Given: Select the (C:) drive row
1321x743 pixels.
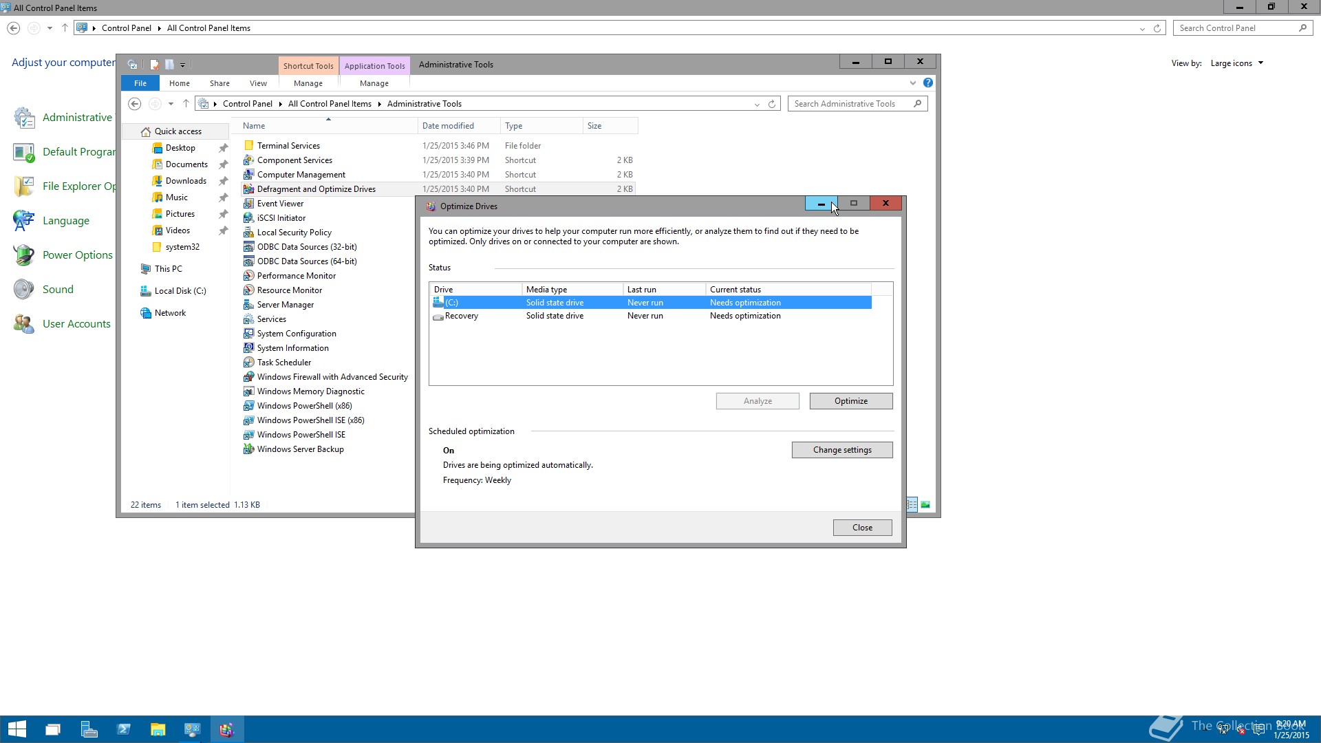Looking at the screenshot, I should (650, 303).
